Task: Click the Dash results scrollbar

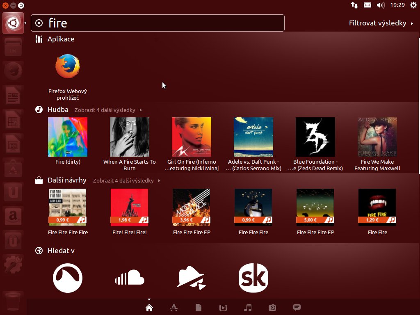Action: tap(419, 106)
